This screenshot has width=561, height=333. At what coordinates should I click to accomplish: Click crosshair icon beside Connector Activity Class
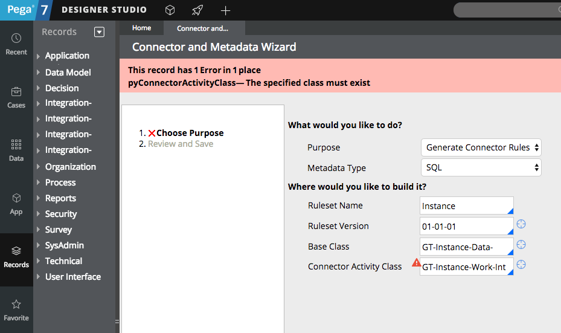(x=521, y=265)
